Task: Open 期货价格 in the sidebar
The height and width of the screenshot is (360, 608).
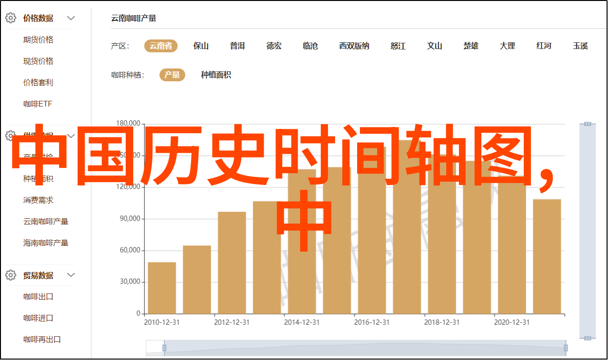Action: pos(38,39)
